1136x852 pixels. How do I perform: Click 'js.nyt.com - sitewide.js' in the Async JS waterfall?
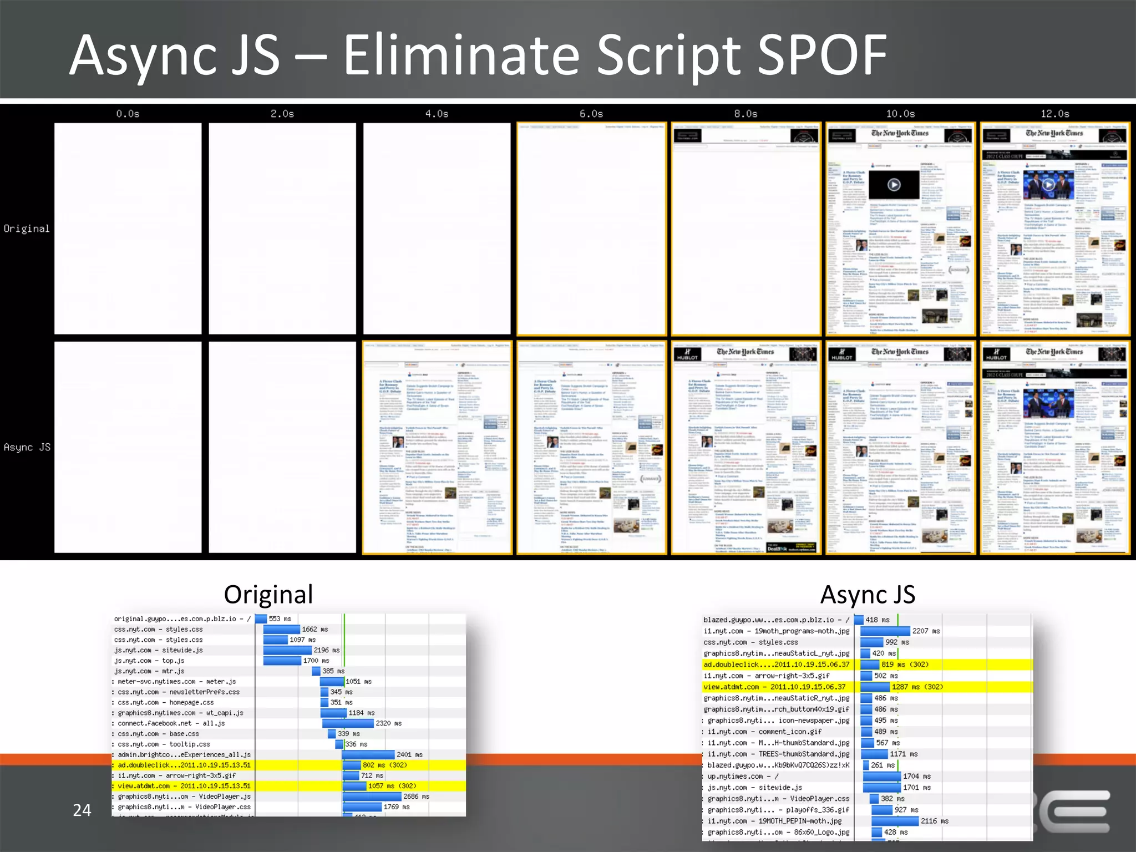867,788
